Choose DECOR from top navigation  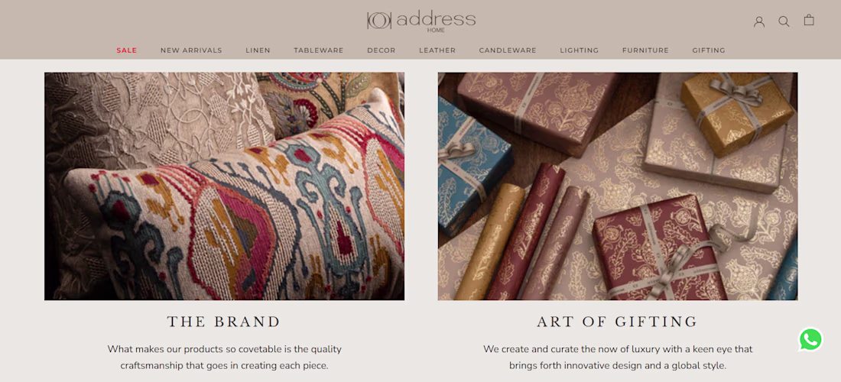[382, 50]
